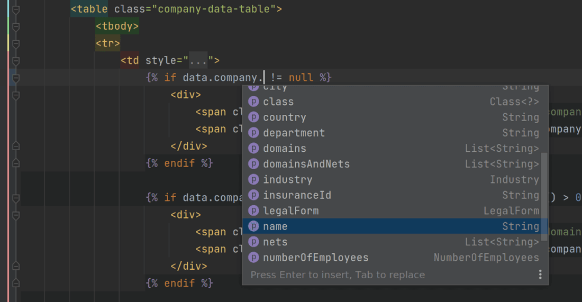Collapse the table element fold marker

(16, 10)
